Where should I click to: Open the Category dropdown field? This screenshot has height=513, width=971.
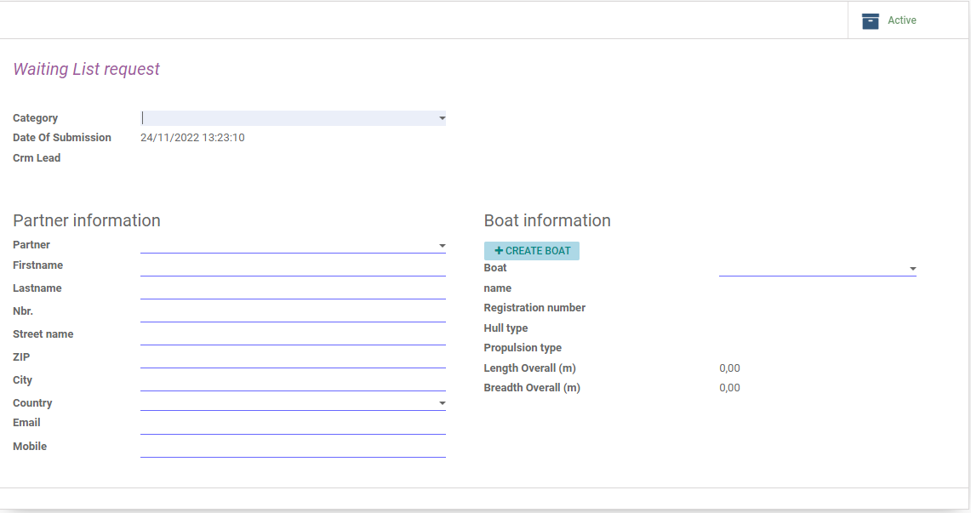point(293,118)
